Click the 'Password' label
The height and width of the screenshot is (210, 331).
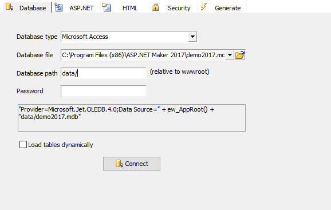pos(30,91)
